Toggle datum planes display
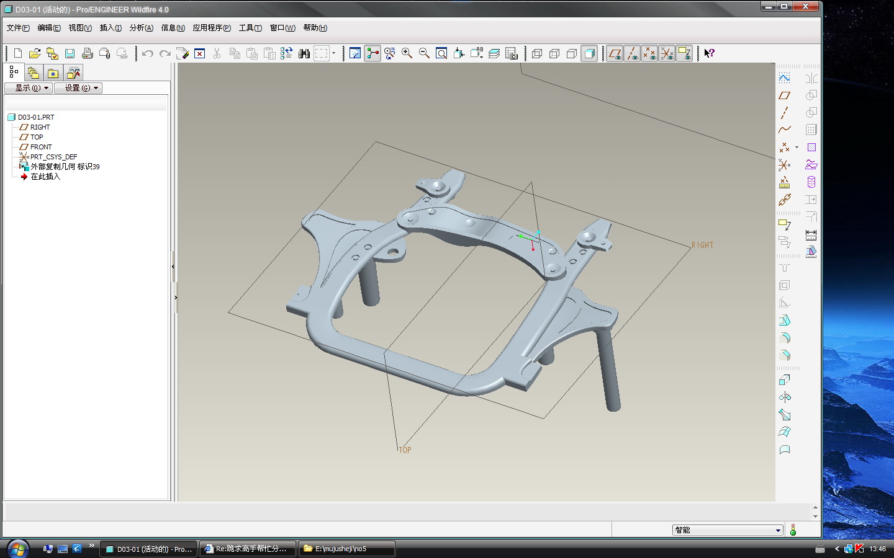This screenshot has width=894, height=558. [615, 53]
